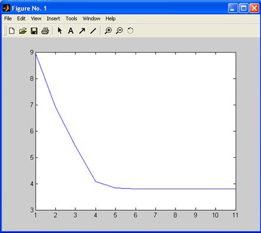
Task: Open the Help menu
Action: tap(110, 18)
